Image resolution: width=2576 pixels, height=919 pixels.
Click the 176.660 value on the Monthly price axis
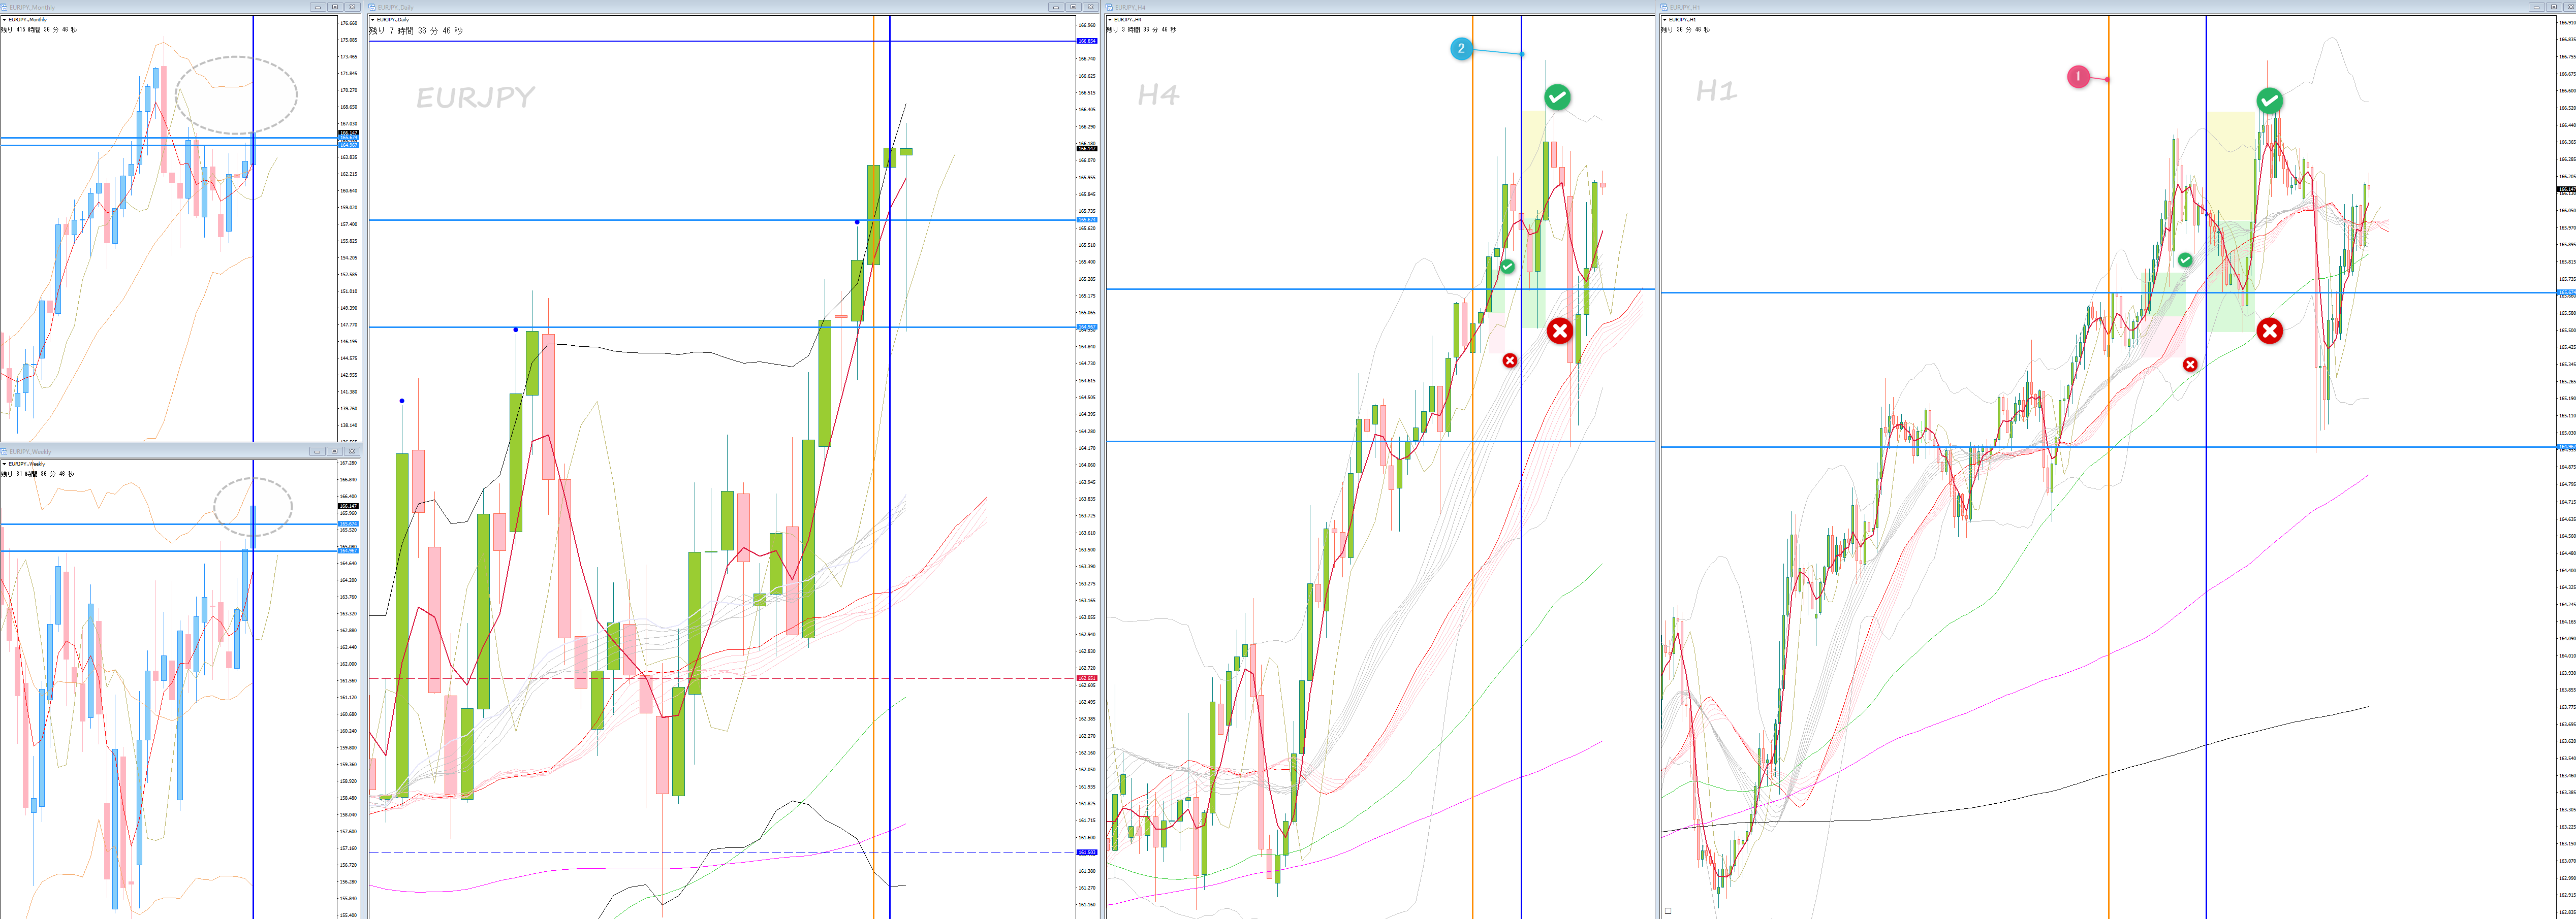pos(349,23)
